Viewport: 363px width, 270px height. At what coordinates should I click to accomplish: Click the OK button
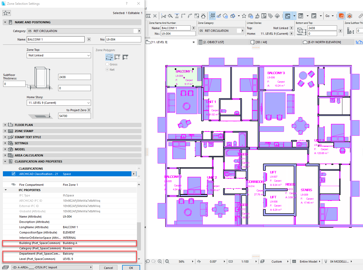[x=131, y=268]
